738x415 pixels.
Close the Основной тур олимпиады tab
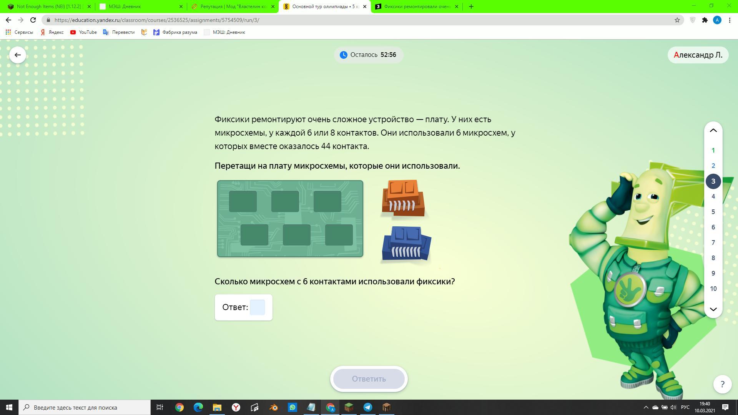[x=365, y=7]
